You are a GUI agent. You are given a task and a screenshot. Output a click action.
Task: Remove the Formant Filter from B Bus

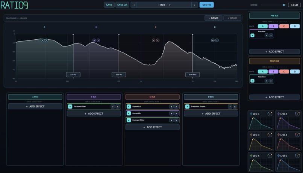[118, 107]
